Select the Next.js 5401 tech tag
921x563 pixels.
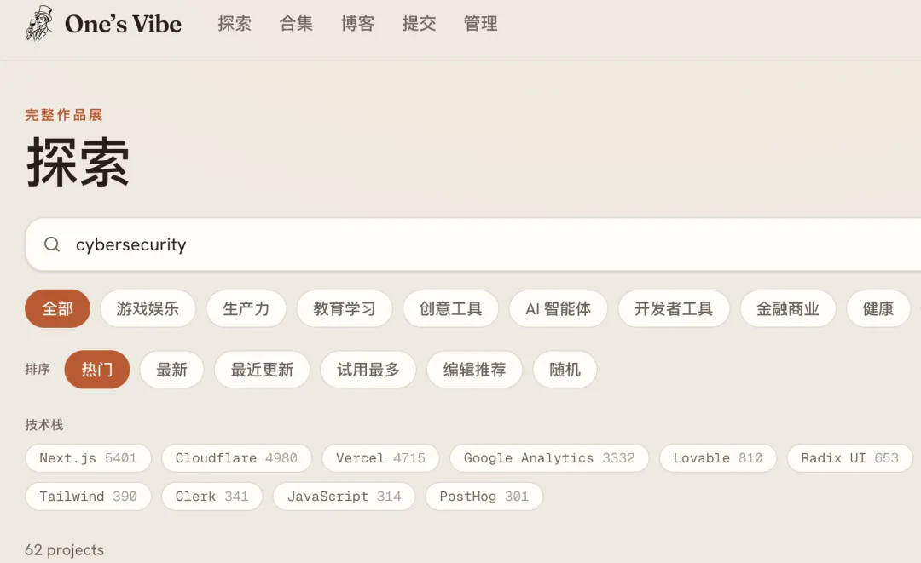(x=88, y=458)
